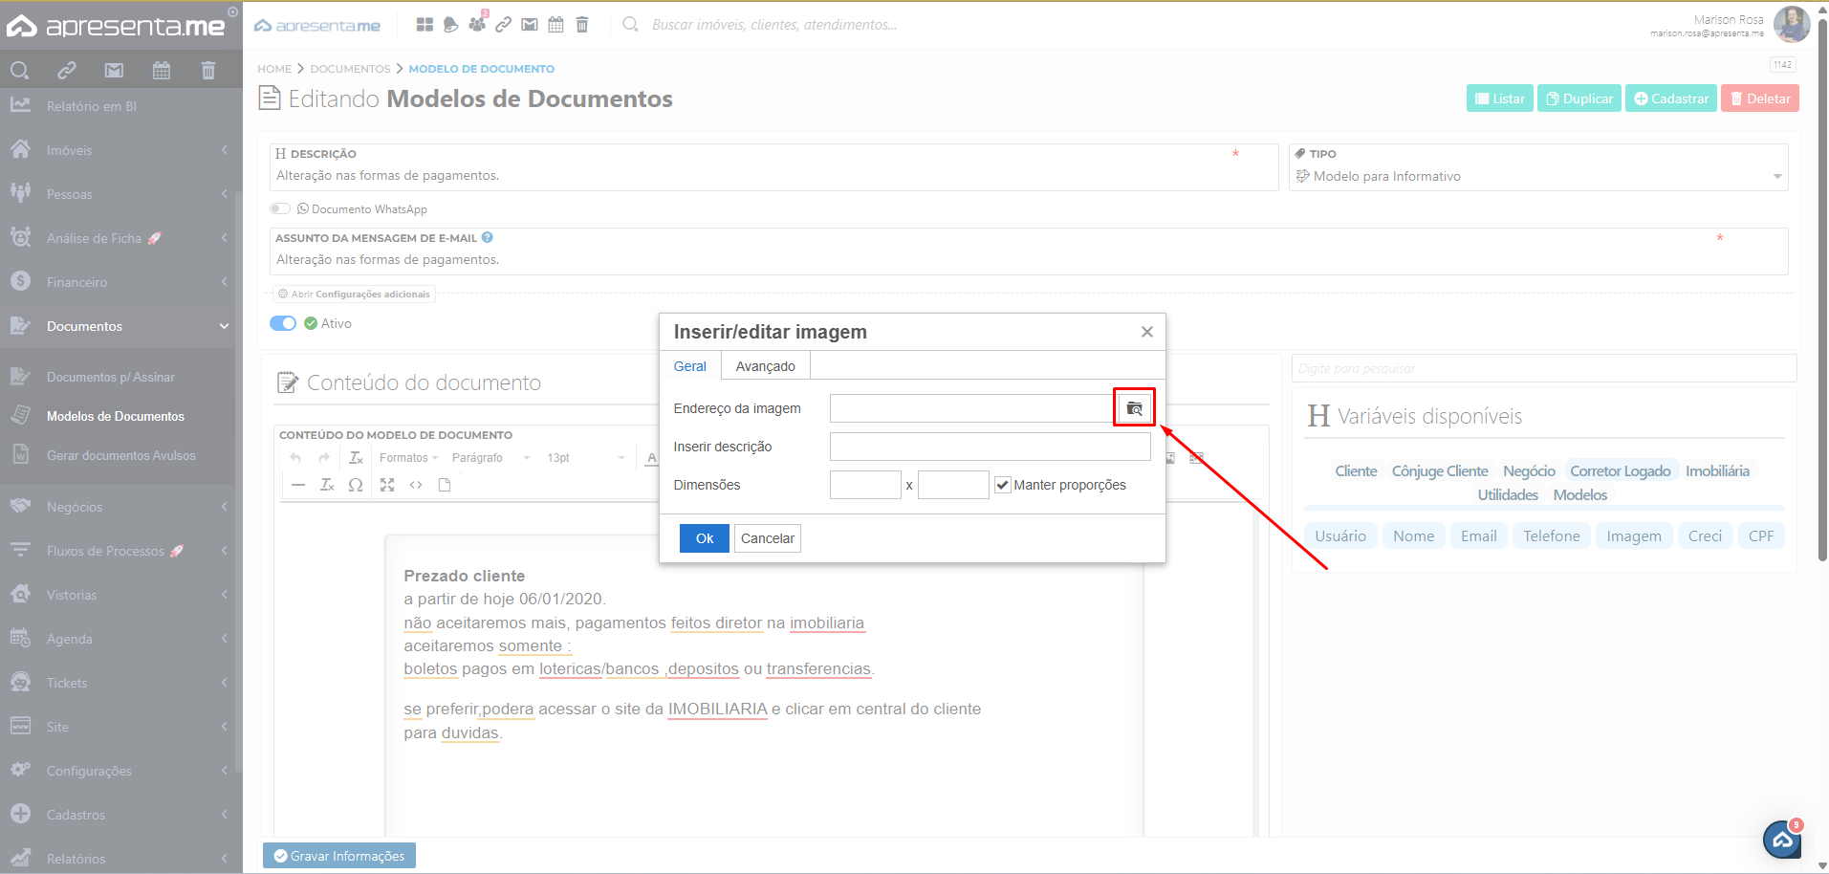Click the Gravar Informações button

tap(339, 856)
